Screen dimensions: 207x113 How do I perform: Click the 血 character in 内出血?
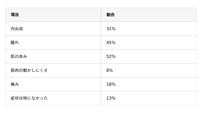21,29
